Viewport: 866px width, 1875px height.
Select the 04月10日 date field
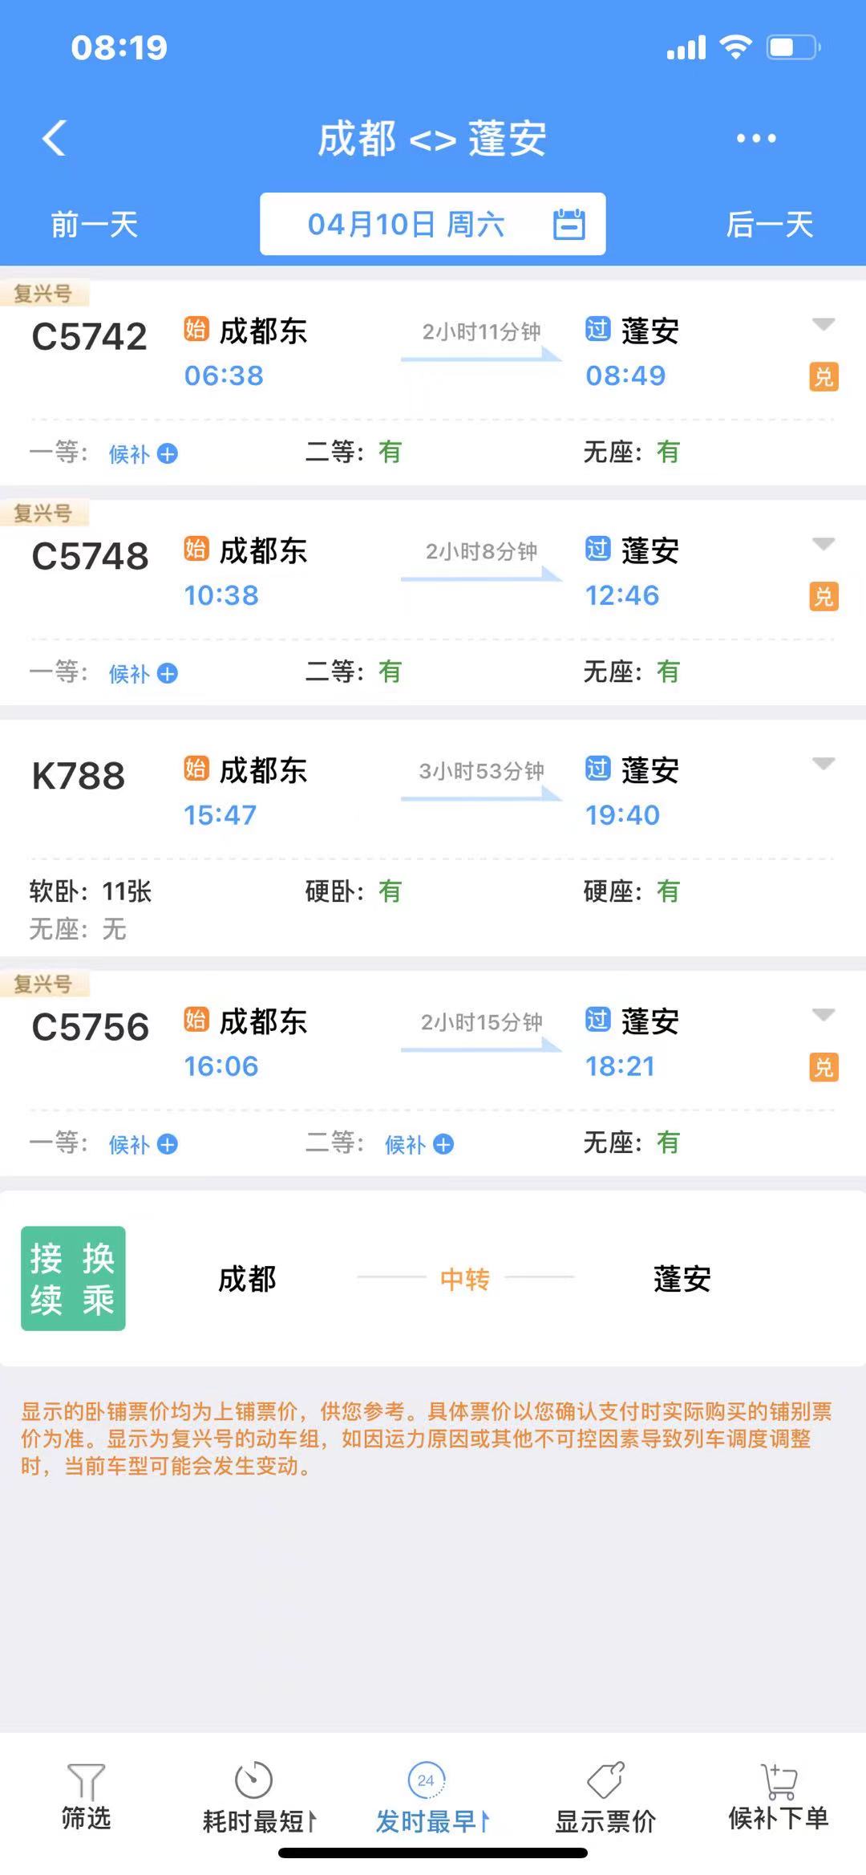point(406,225)
